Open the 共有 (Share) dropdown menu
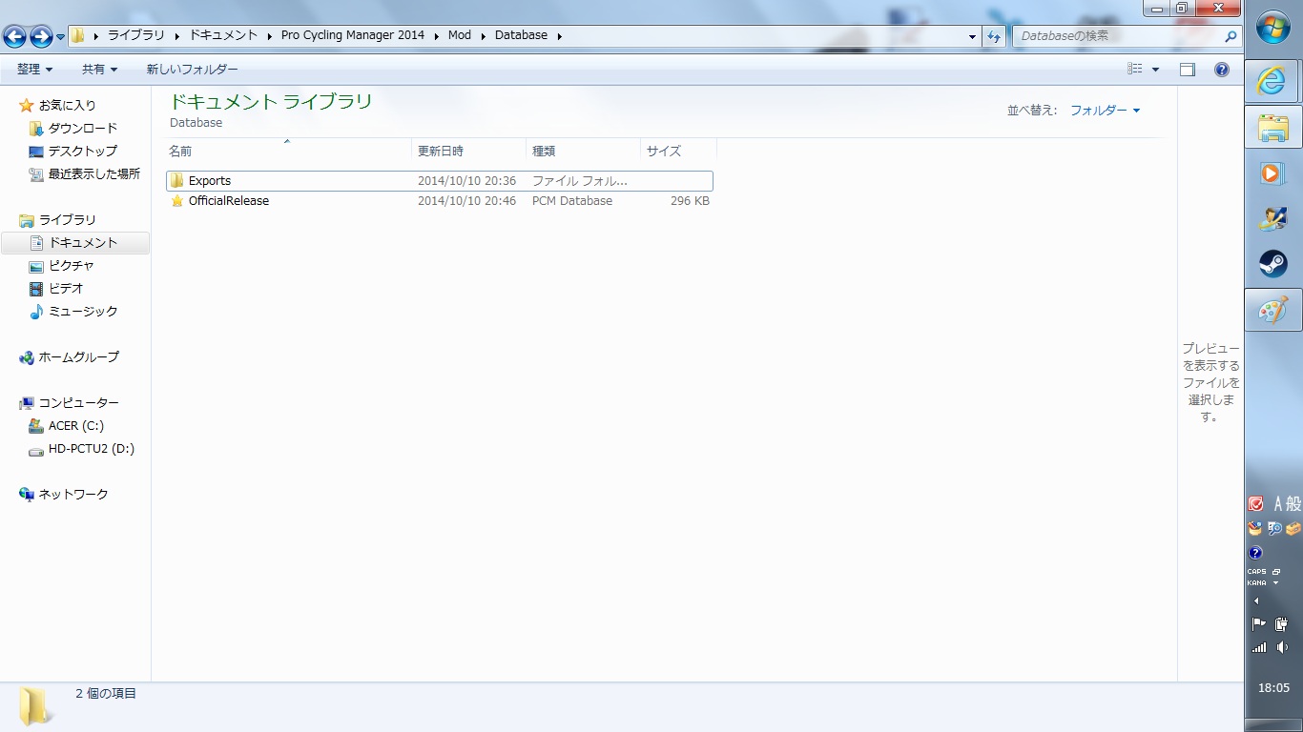This screenshot has height=732, width=1303. (x=99, y=70)
